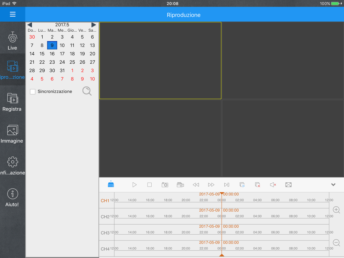
Task: Select the CH3 channel label
Action: [x=105, y=233]
